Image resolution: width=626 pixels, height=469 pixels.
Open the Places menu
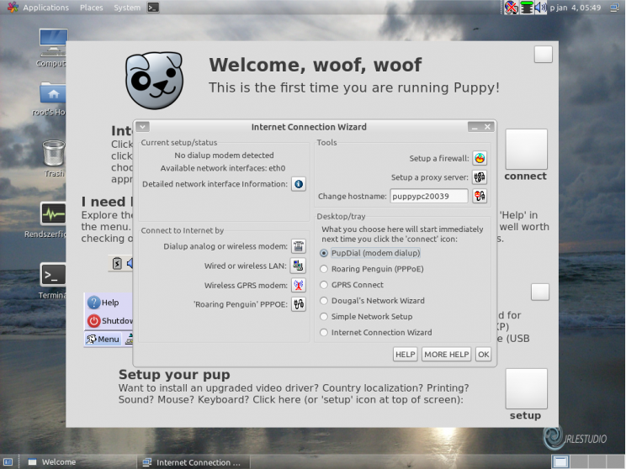click(x=92, y=8)
